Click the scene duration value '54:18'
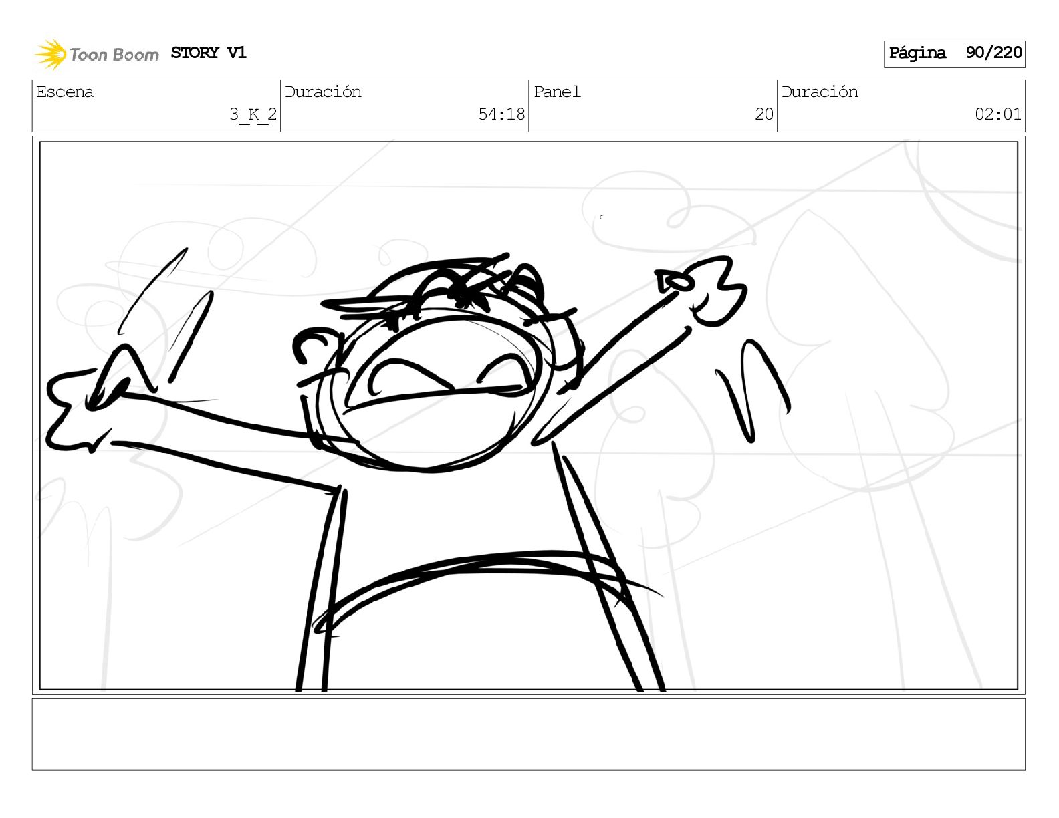The width and height of the screenshot is (1059, 818). [x=501, y=114]
